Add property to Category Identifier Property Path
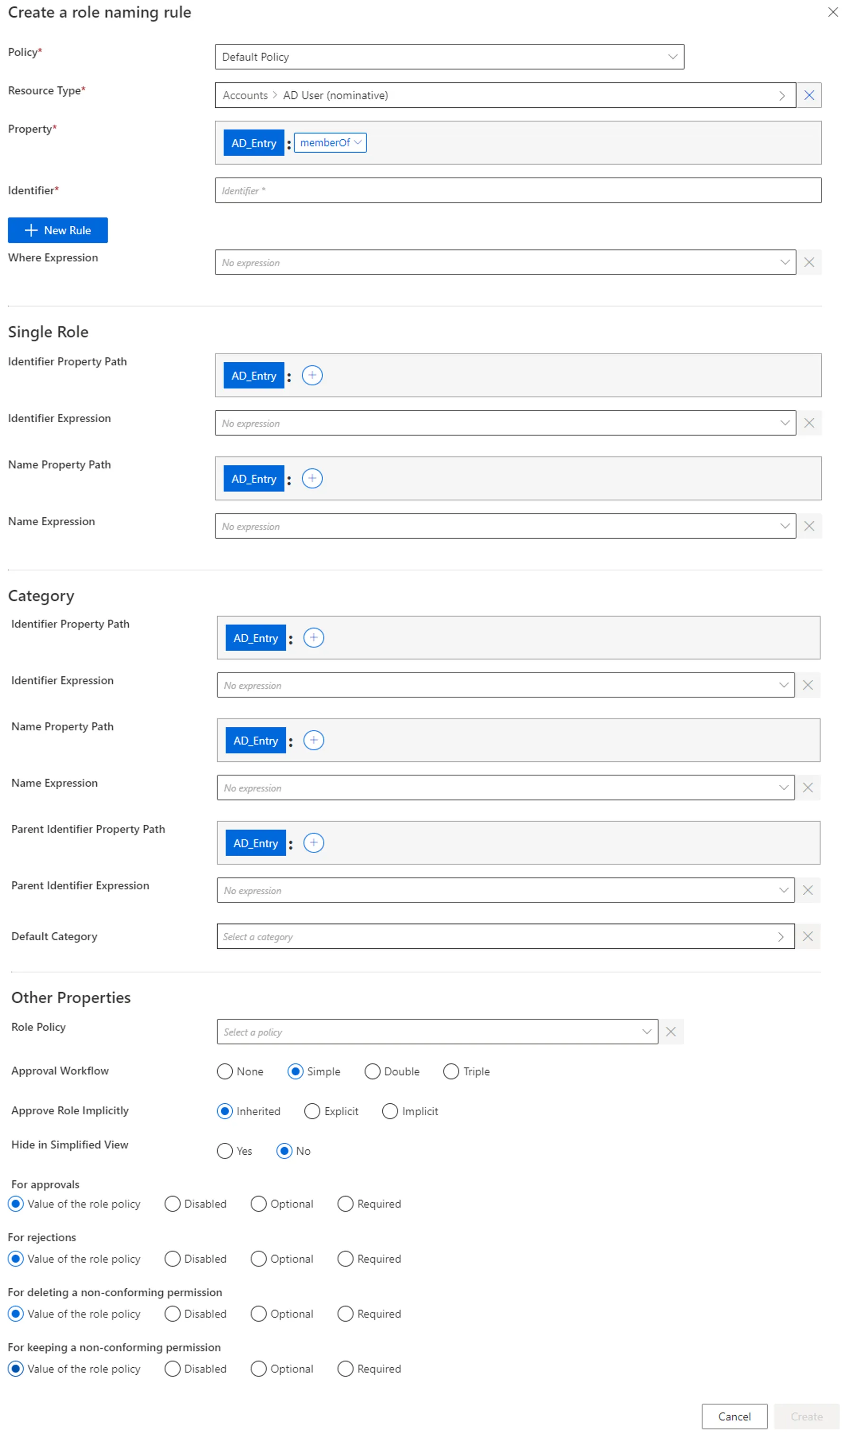Screen dimensions: 846x1438 pos(314,637)
